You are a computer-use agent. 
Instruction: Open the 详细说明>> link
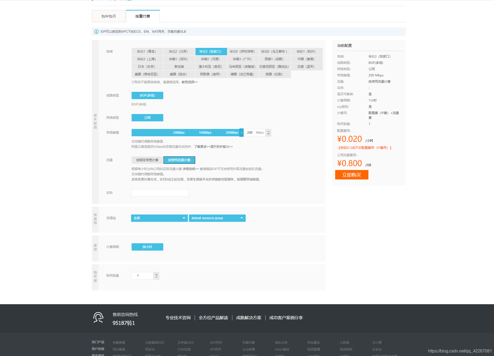click(190, 169)
